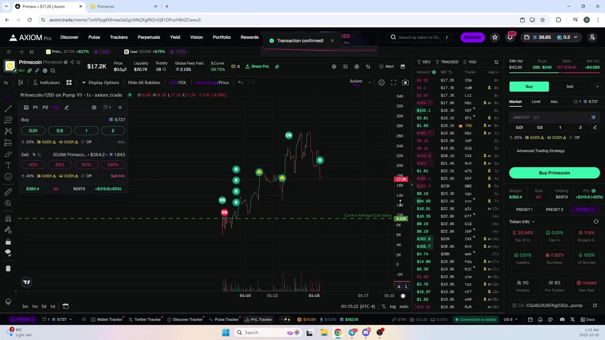605x340 pixels.
Task: Select the PRESET 2 tab
Action: (554, 210)
